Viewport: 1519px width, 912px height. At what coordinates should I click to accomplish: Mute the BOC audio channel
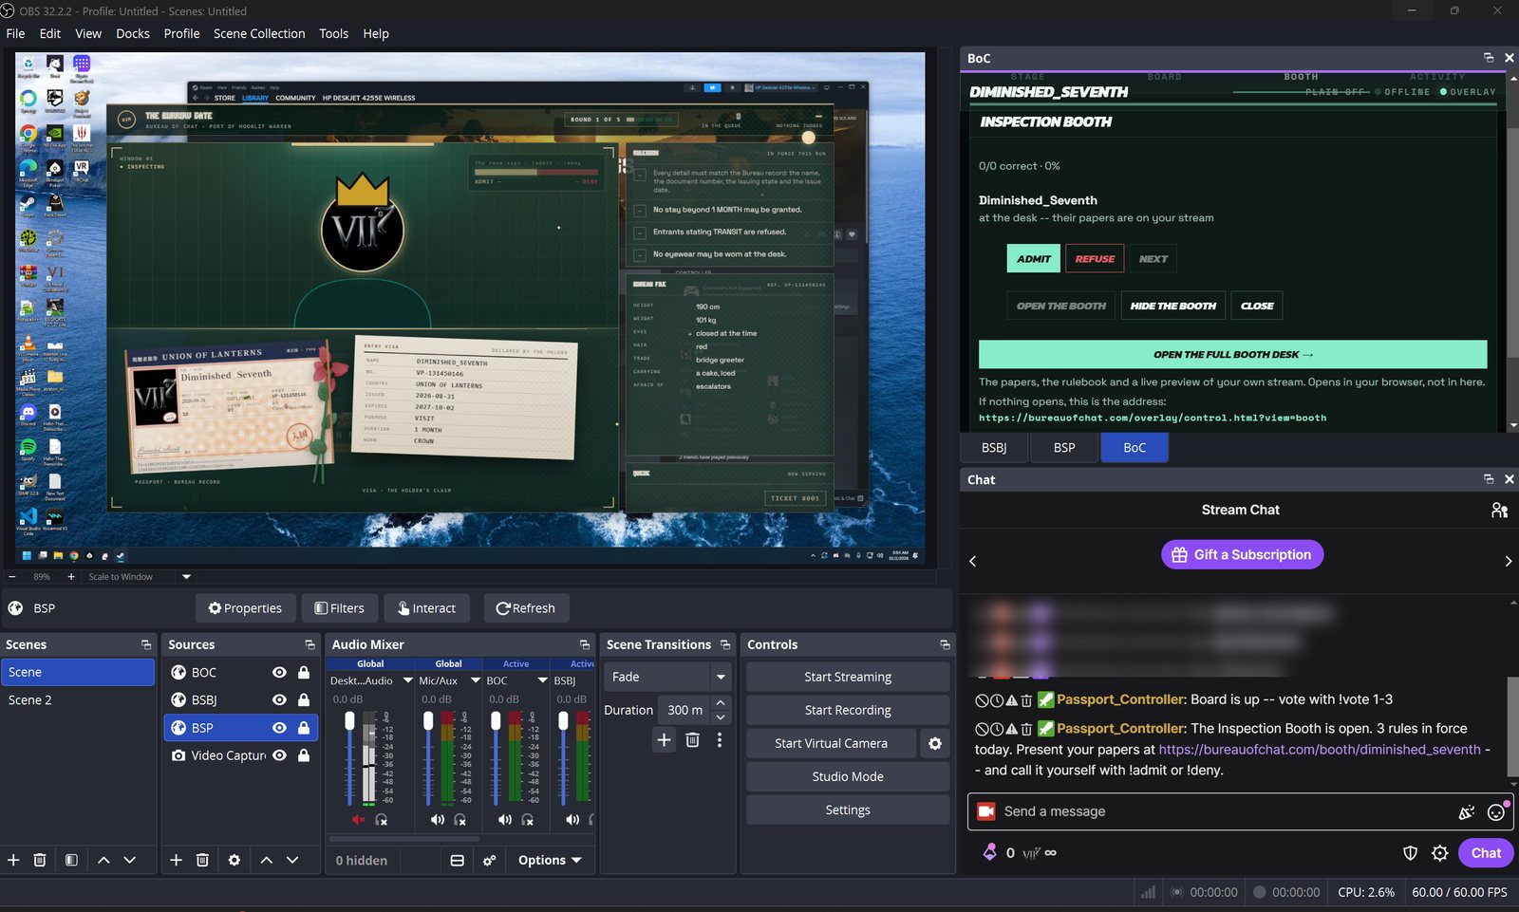(x=504, y=819)
